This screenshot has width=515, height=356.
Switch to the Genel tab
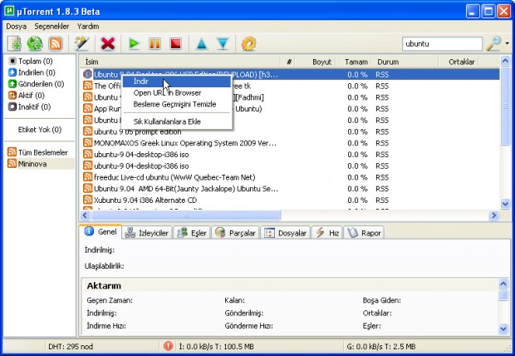[101, 232]
